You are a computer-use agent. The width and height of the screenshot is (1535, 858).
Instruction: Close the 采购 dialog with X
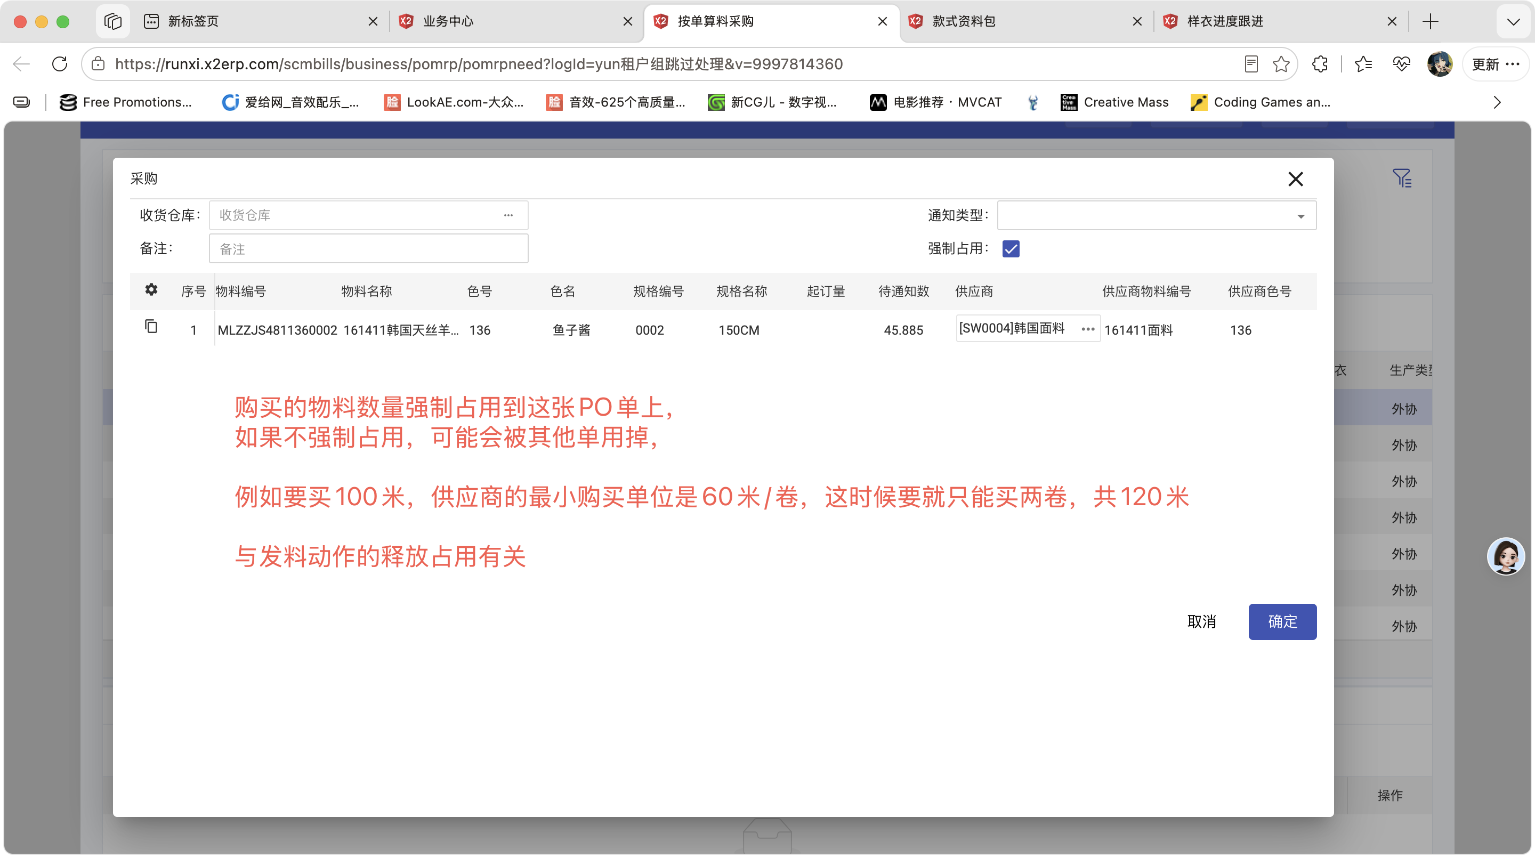tap(1296, 179)
